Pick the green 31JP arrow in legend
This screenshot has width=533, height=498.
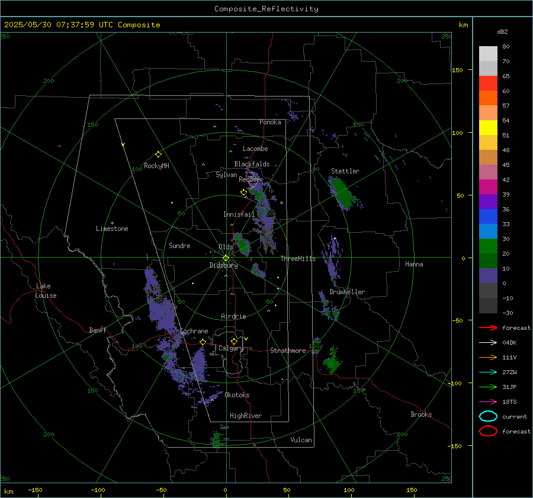point(488,387)
